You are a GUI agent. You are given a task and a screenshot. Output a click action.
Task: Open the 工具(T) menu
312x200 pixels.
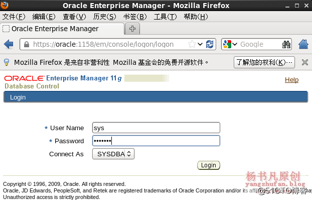tap(165, 17)
